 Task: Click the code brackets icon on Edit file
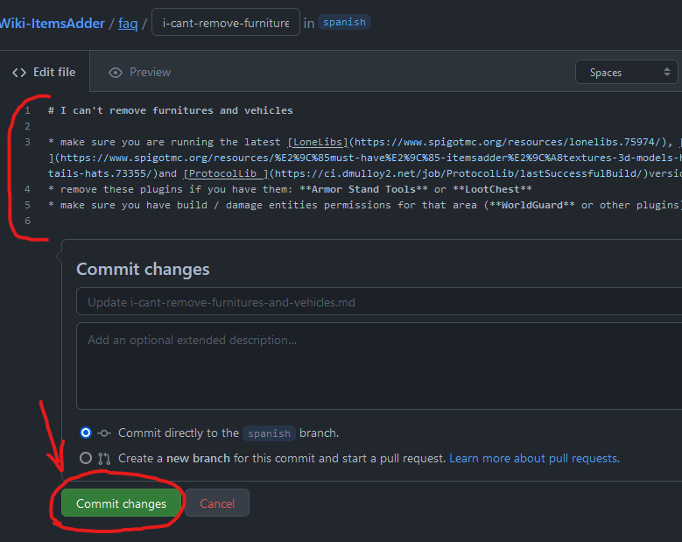pyautogui.click(x=18, y=73)
